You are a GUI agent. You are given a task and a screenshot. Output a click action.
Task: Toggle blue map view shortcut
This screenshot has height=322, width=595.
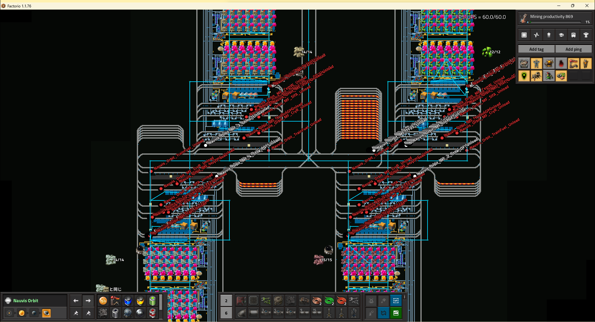tap(384, 313)
